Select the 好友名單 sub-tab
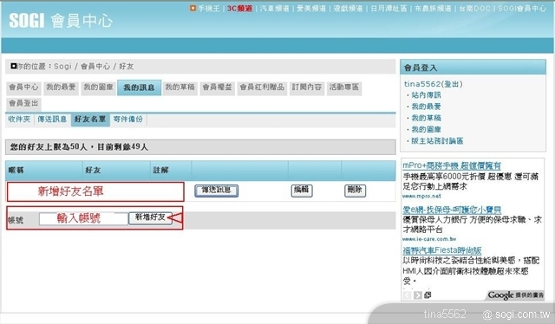 [x=90, y=120]
